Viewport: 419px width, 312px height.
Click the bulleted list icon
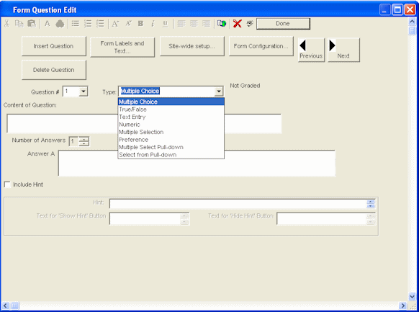point(76,24)
